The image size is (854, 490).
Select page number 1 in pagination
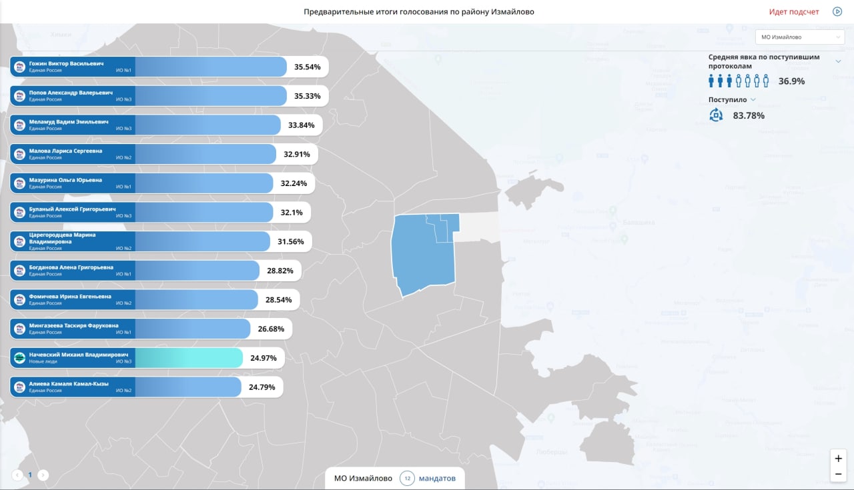30,475
